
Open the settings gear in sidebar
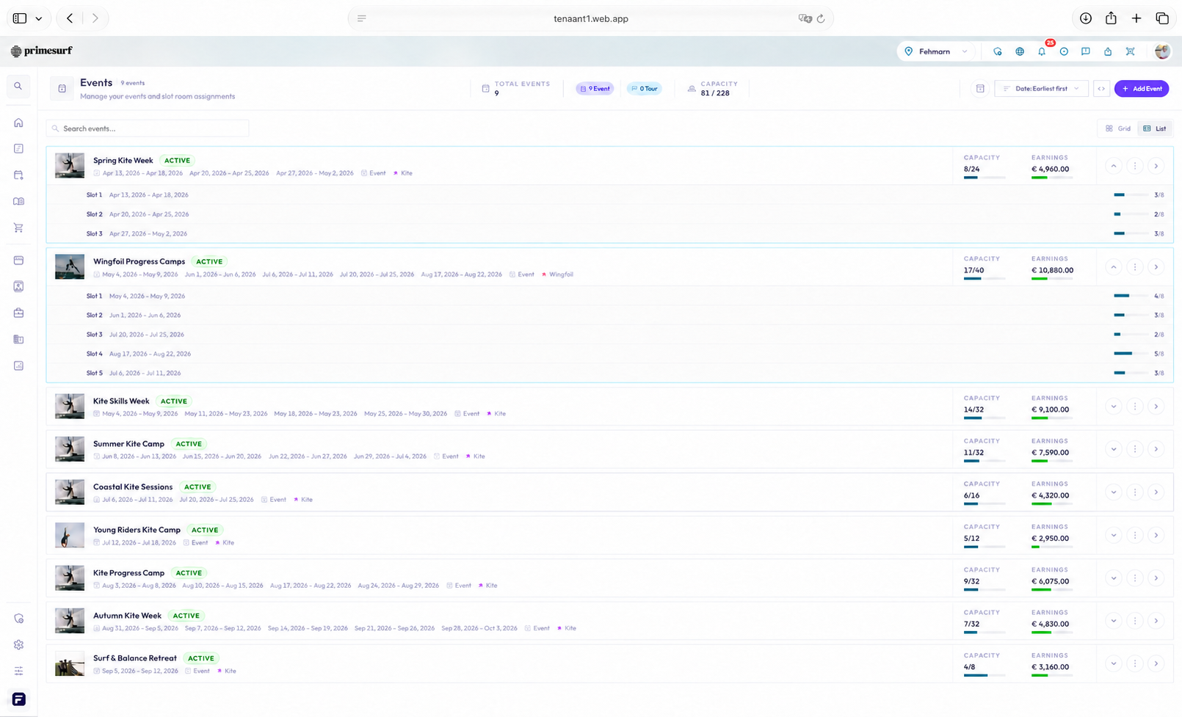coord(18,644)
